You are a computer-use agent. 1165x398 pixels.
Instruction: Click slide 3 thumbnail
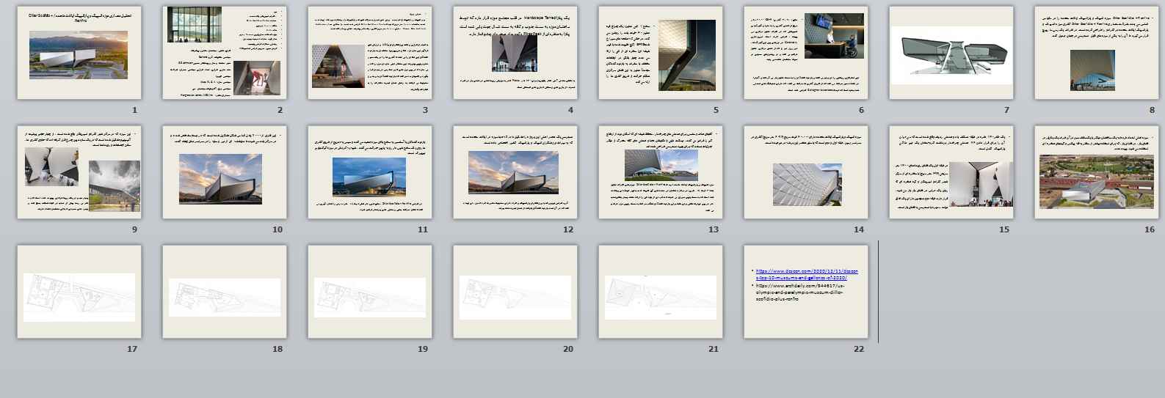pos(370,53)
